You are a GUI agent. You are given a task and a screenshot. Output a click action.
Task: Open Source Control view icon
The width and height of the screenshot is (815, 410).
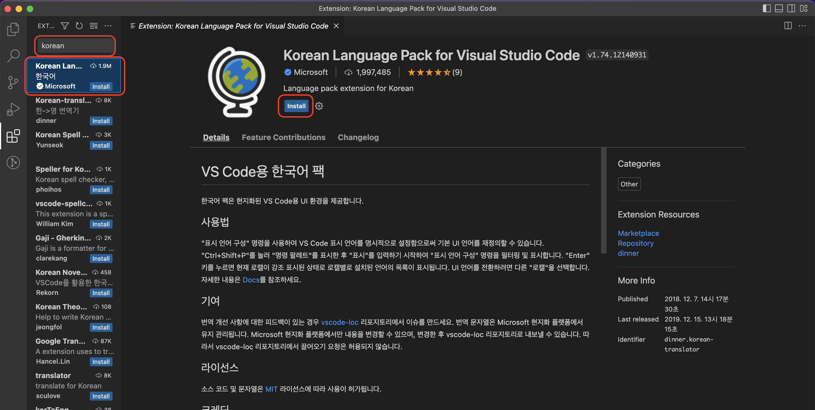(x=13, y=83)
